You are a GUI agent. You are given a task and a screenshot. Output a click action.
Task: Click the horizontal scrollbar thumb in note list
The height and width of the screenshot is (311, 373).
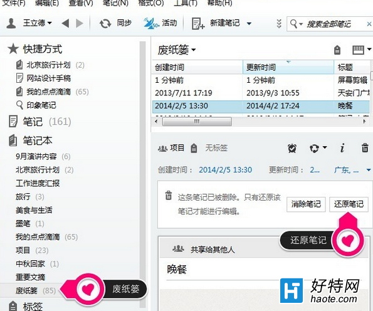[x=197, y=122]
